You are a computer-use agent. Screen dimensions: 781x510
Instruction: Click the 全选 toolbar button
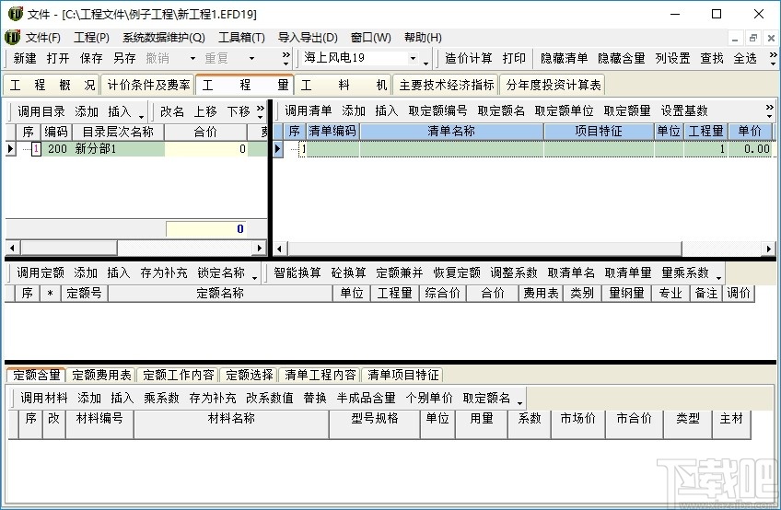click(745, 59)
